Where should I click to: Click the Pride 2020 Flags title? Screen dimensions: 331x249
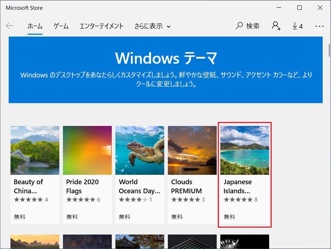point(82,186)
